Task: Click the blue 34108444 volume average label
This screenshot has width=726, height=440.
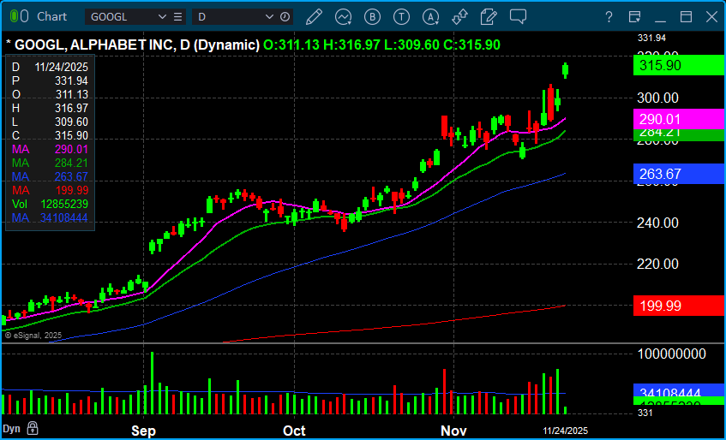Action: click(x=678, y=390)
